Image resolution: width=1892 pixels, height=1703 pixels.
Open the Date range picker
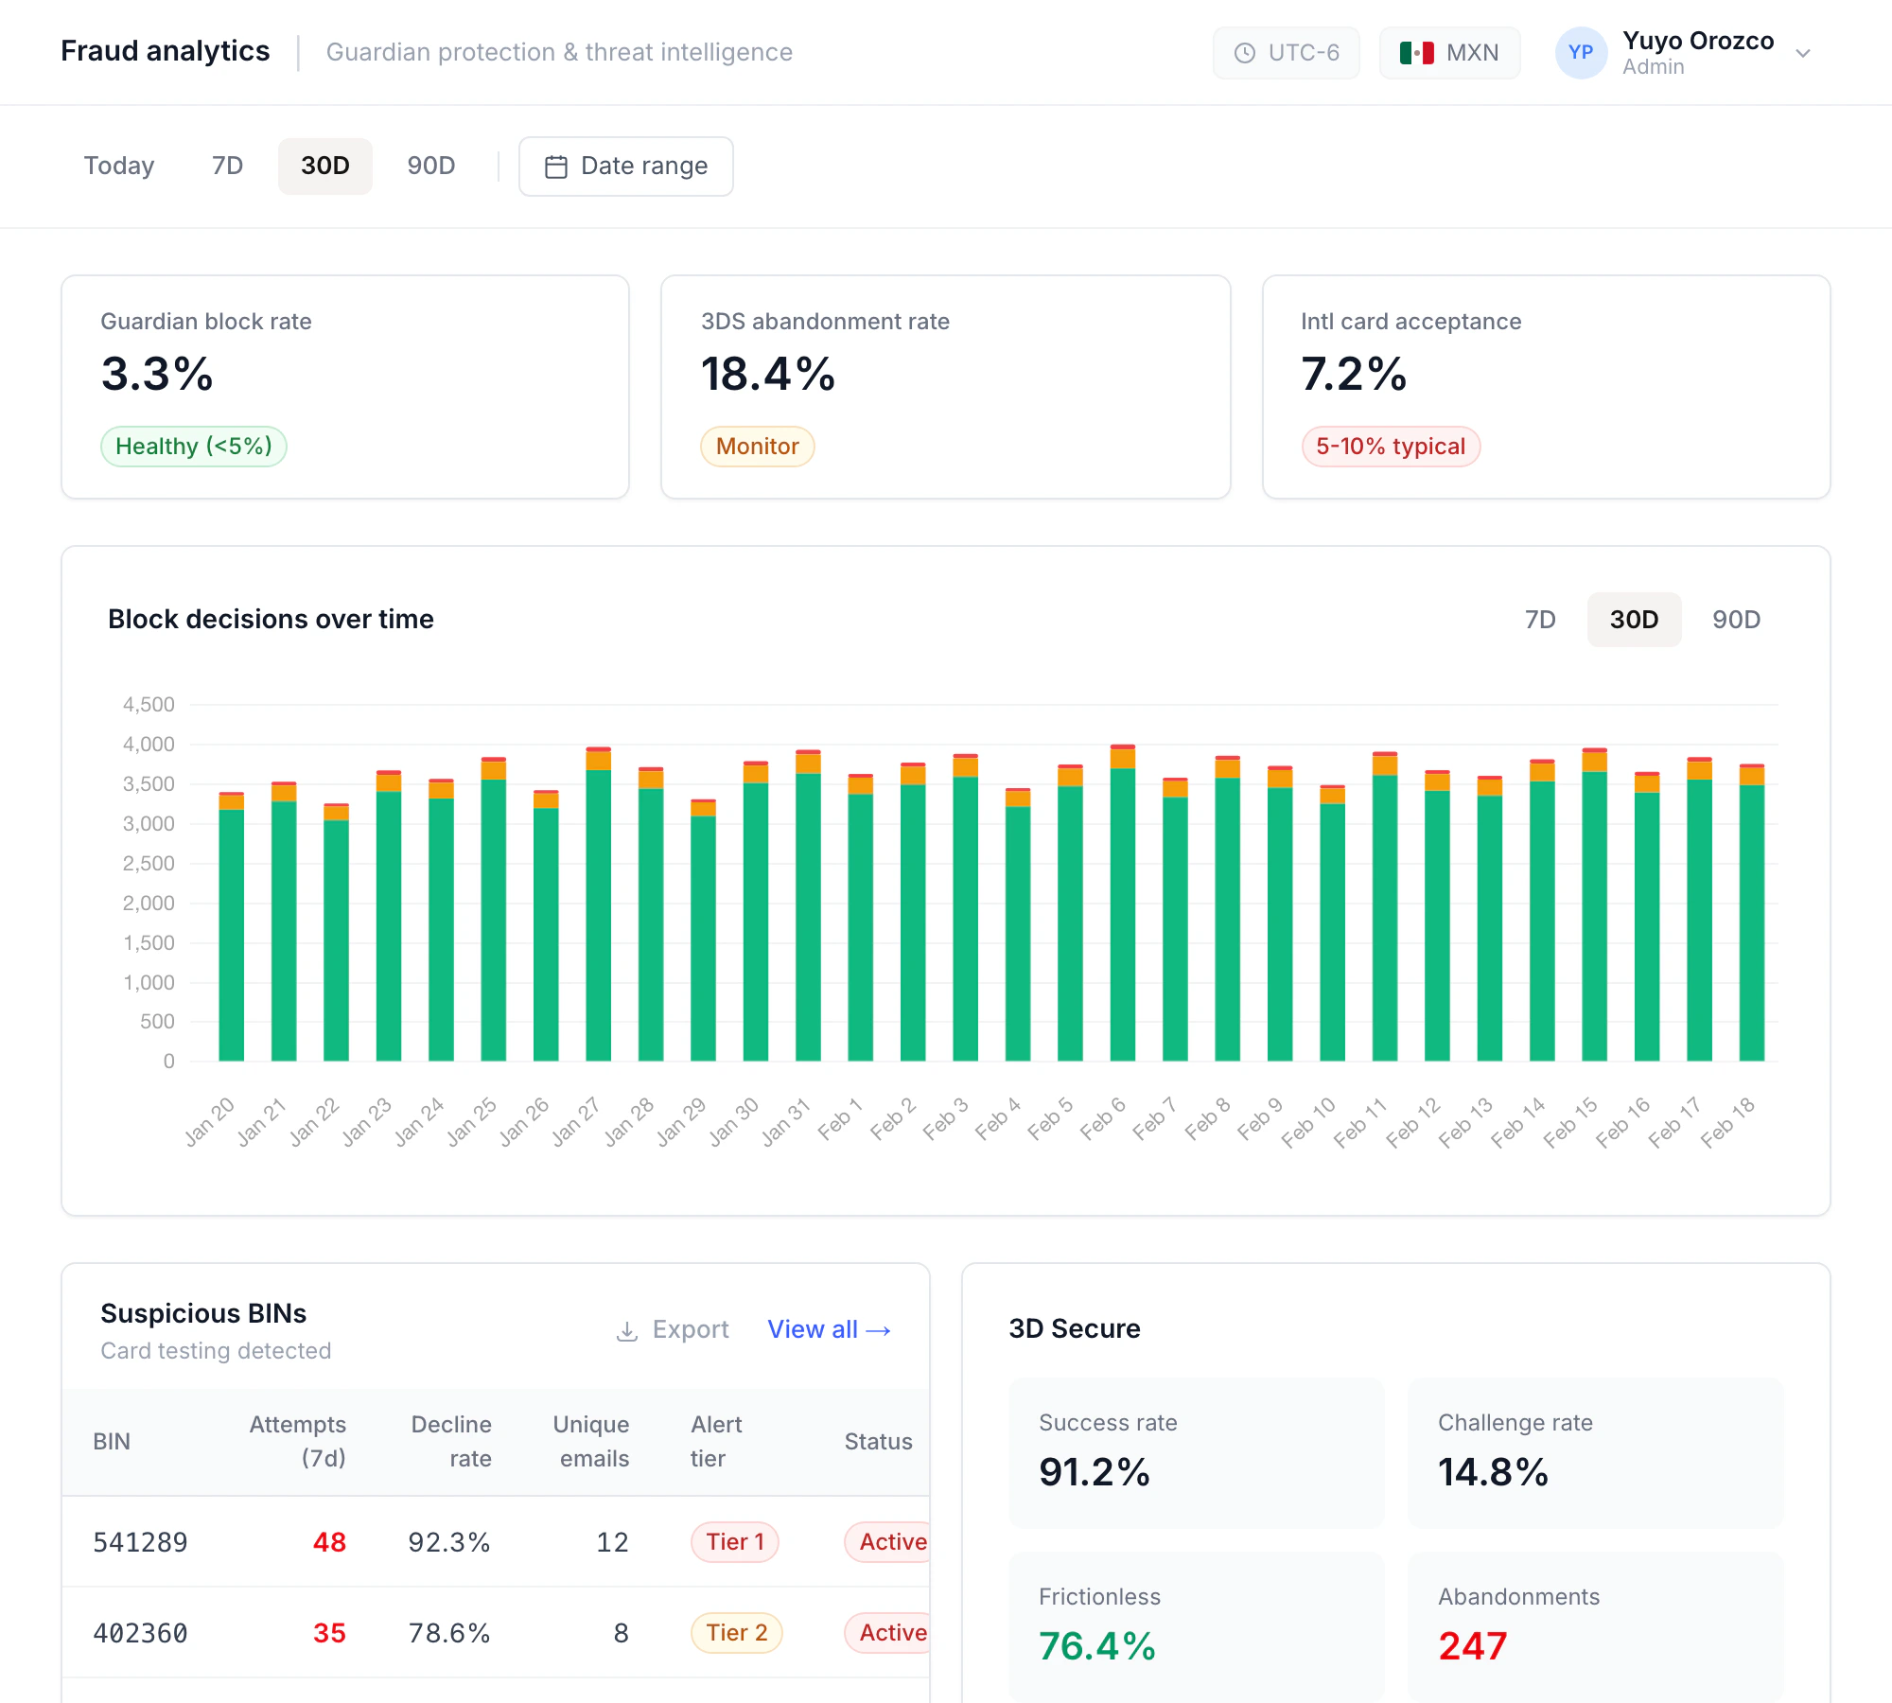626,167
